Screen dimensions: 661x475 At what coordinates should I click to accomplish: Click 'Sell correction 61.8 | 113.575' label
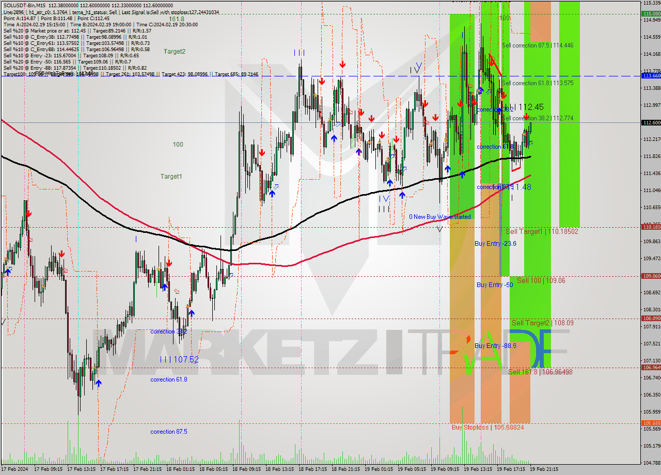[x=538, y=83]
